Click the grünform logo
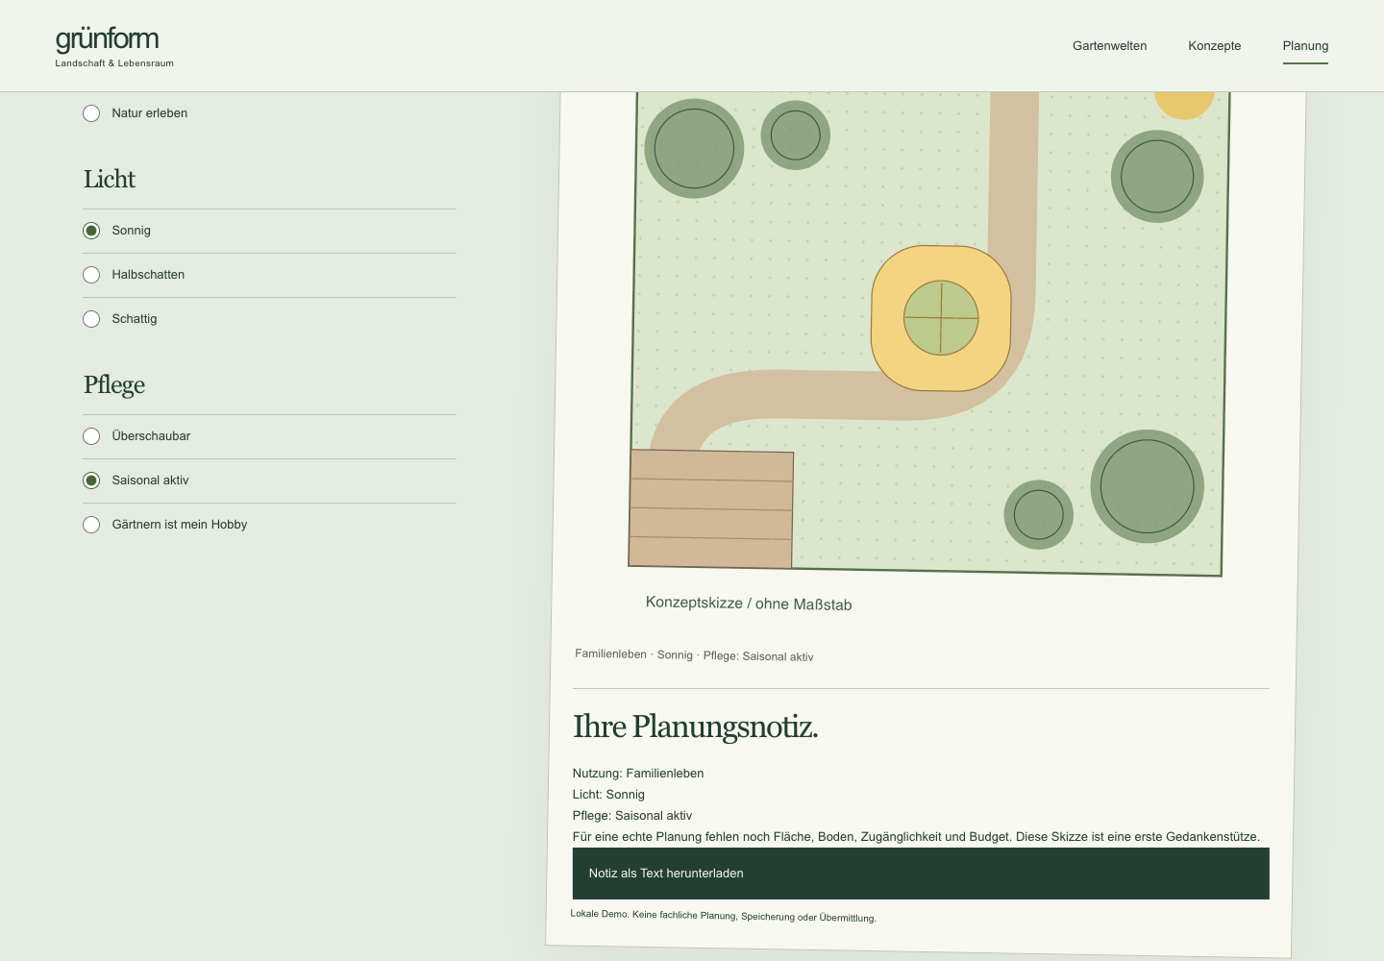 click(114, 46)
